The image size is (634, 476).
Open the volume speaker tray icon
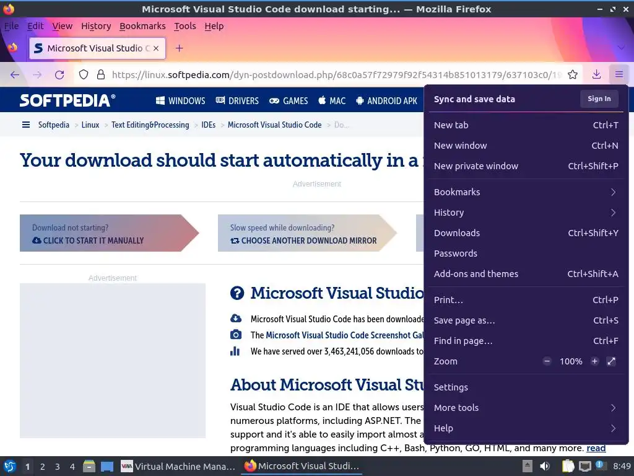point(545,466)
